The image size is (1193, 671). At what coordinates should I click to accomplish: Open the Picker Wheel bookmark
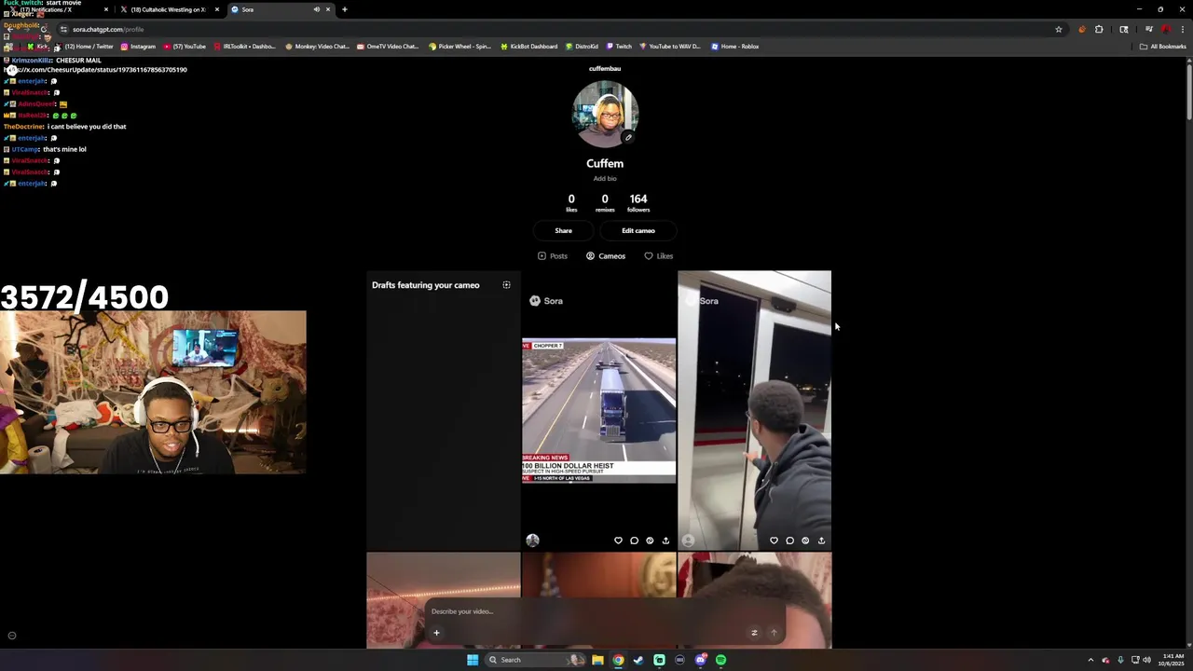[x=459, y=47]
